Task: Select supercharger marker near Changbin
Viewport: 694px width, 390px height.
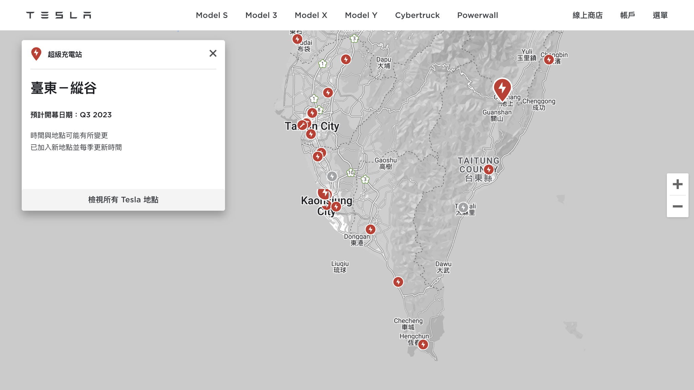Action: [549, 60]
